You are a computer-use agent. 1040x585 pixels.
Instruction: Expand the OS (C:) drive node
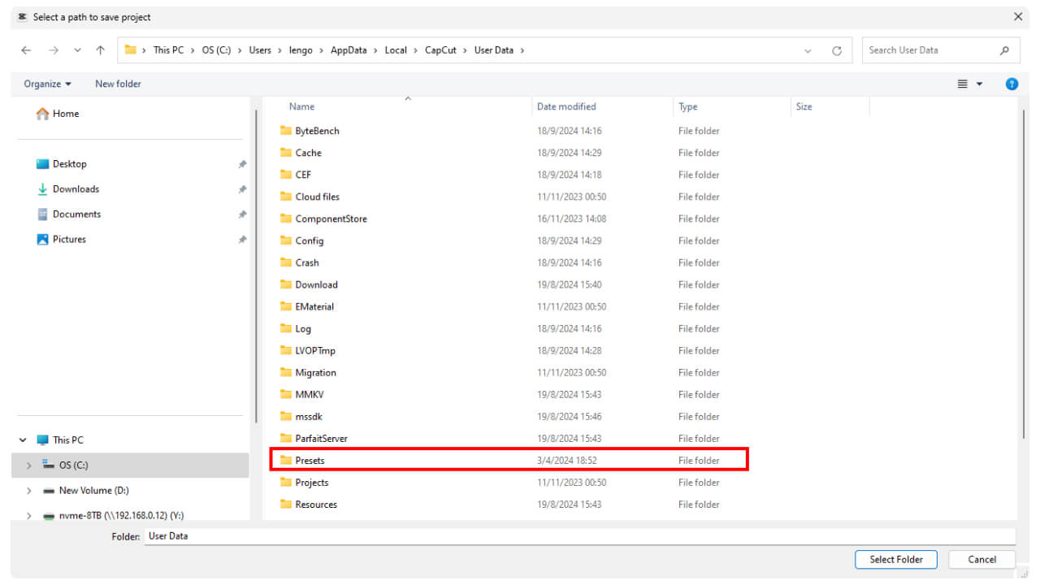click(x=29, y=466)
